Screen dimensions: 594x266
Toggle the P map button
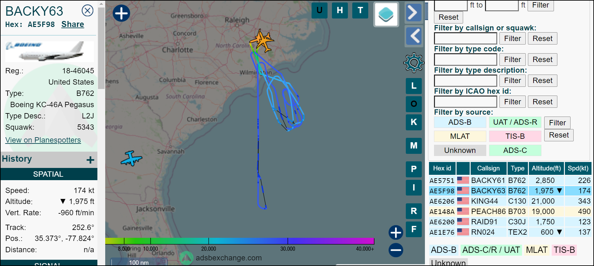[x=414, y=169]
